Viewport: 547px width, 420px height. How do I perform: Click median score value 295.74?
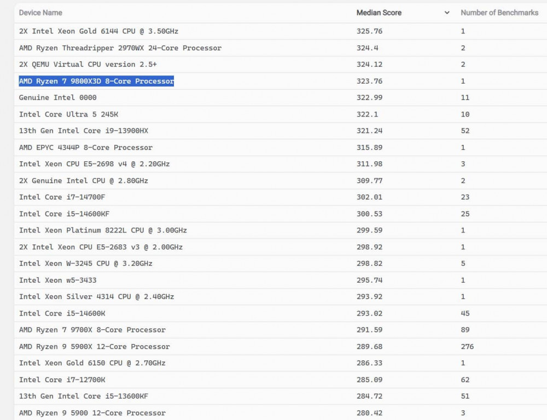369,280
